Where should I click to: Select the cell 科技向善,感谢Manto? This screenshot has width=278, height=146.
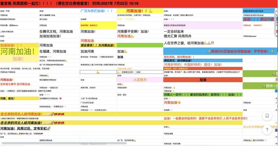tap(20, 25)
